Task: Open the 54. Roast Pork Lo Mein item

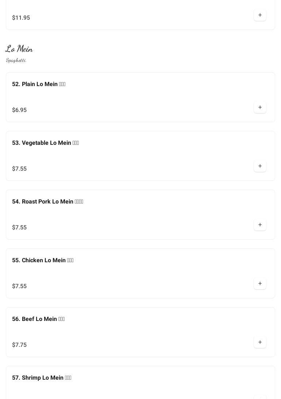Action: (x=47, y=202)
